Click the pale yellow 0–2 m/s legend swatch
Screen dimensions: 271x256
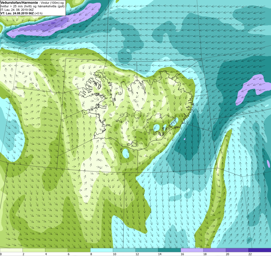click(11, 250)
